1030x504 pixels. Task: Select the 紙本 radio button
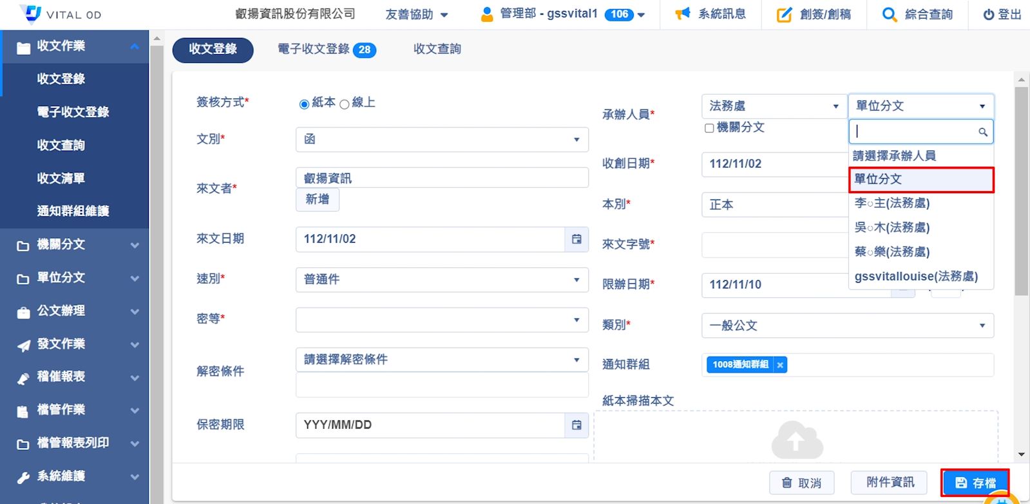click(304, 104)
